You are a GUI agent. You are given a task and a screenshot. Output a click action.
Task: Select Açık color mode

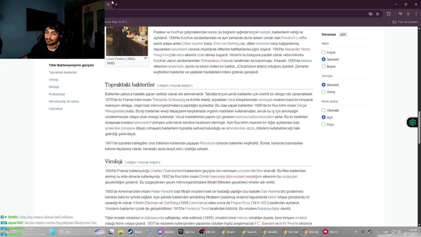(x=324, y=117)
